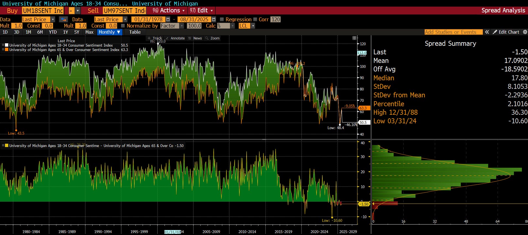This screenshot has width=528, height=235.
Task: Select the 5Y time range button
Action: coord(77,32)
